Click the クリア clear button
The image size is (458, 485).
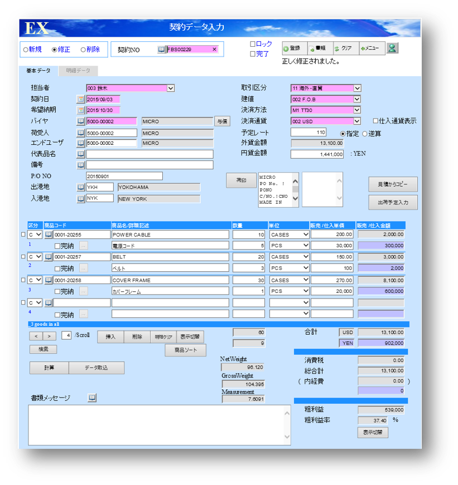(x=346, y=48)
